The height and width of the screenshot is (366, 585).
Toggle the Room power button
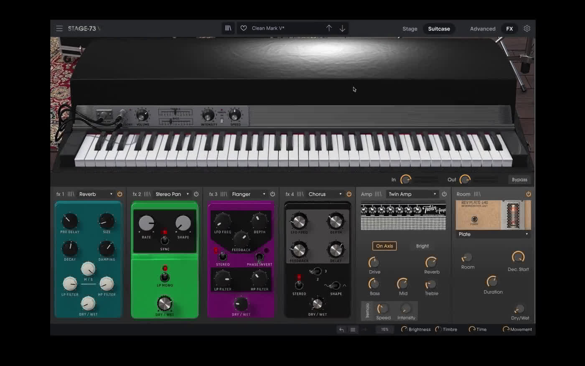529,194
